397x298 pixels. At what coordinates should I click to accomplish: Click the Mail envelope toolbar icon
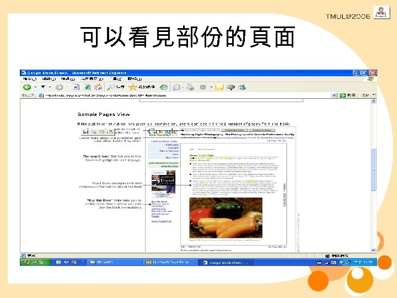[x=176, y=87]
